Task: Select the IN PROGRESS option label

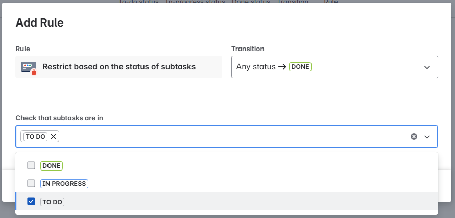Action: pos(64,184)
